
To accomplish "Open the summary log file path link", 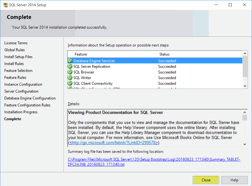I will click(154, 162).
